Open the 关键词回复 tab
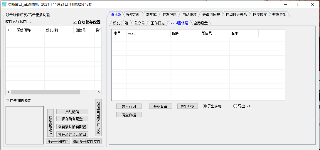This screenshot has height=150, width=320. [x=211, y=14]
